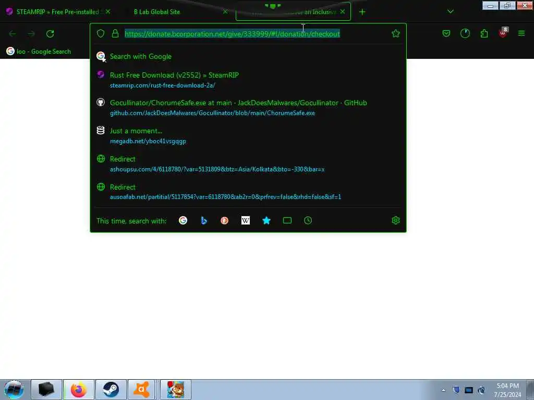This screenshot has width=534, height=400.
Task: Open Firefox application hamburger menu
Action: [x=521, y=33]
